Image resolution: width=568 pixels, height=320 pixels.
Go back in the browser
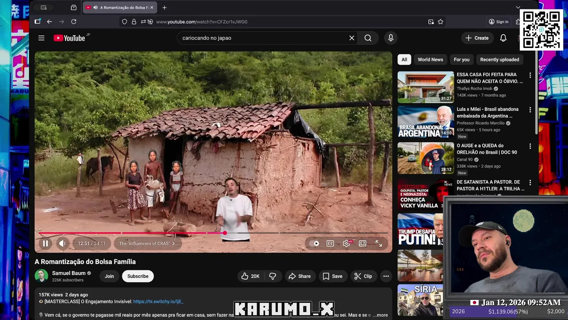49,21
